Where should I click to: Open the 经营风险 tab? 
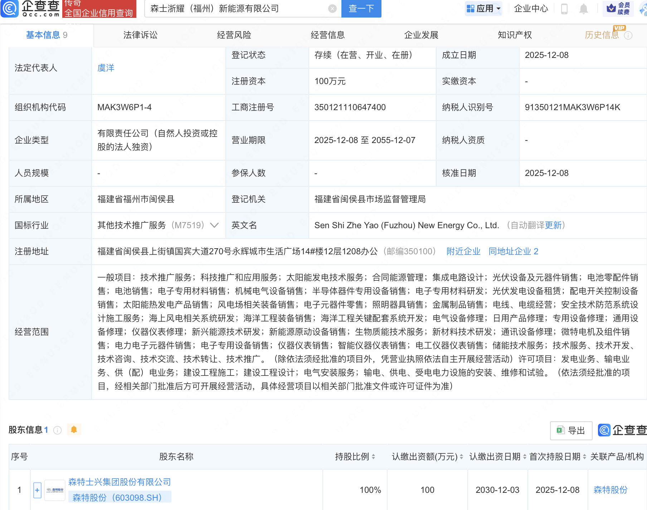click(x=234, y=35)
